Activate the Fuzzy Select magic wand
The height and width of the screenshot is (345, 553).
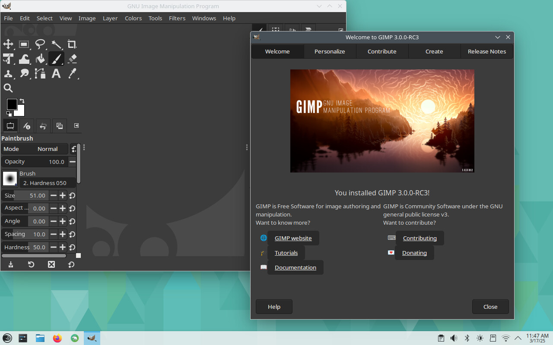point(56,44)
